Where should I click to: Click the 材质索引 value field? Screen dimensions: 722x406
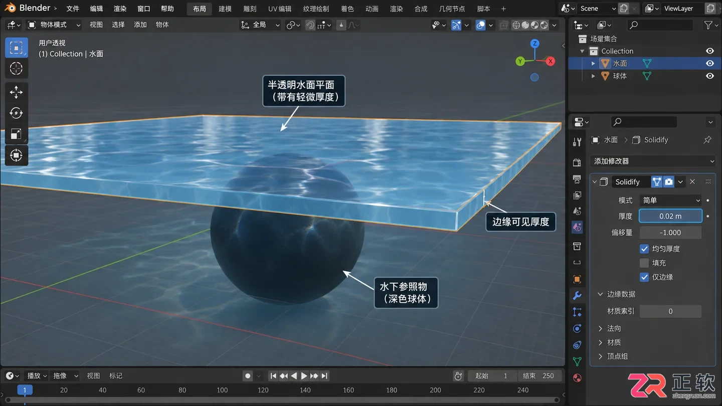coord(670,311)
